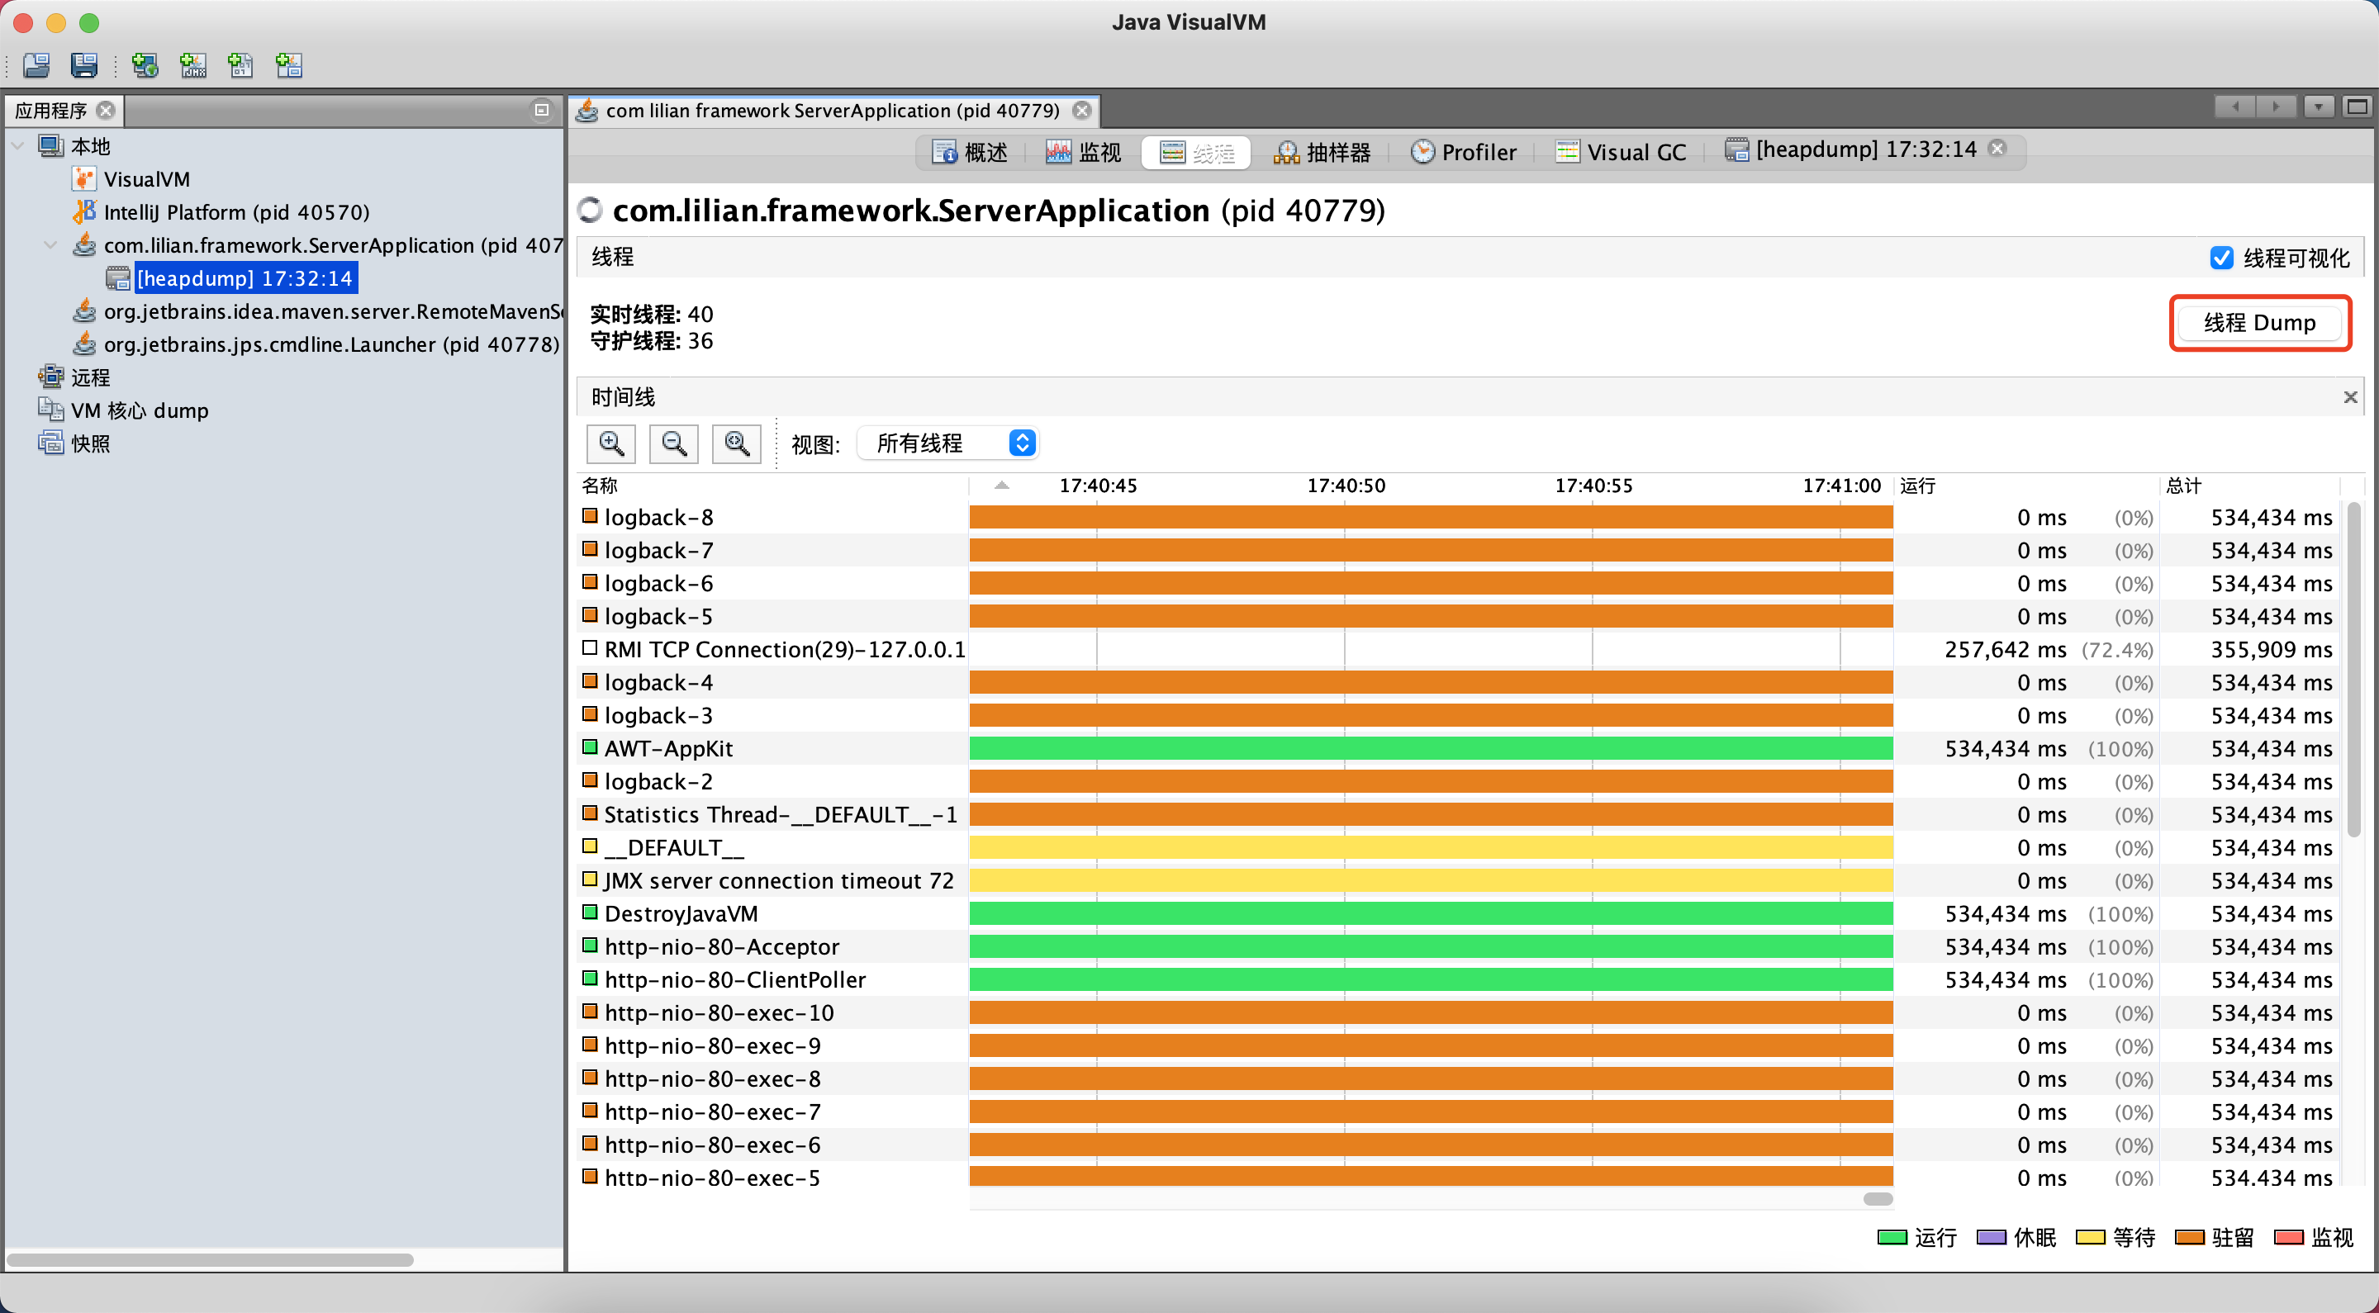
Task: Switch to the 抽样器 tab
Action: click(1322, 152)
